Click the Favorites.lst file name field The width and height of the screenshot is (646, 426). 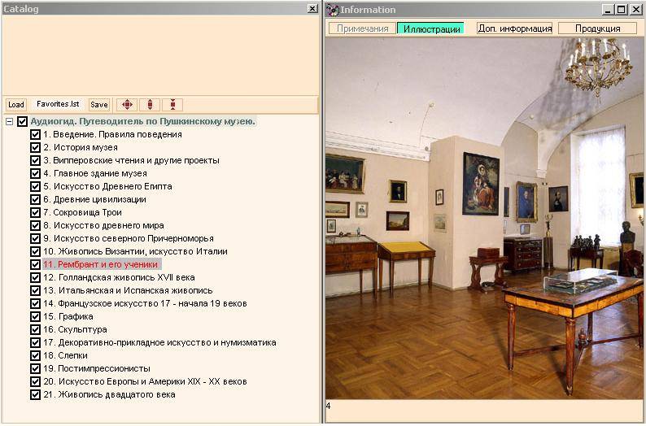[58, 104]
